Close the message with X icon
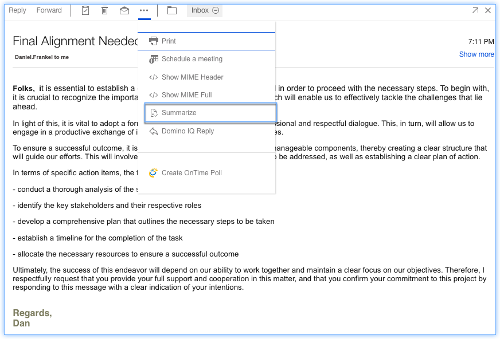The width and height of the screenshot is (500, 339). [488, 10]
